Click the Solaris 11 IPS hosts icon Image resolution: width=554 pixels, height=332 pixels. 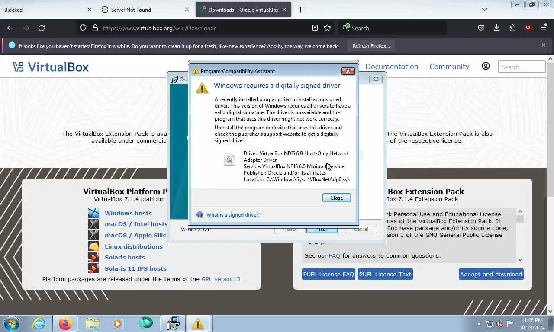tap(93, 268)
